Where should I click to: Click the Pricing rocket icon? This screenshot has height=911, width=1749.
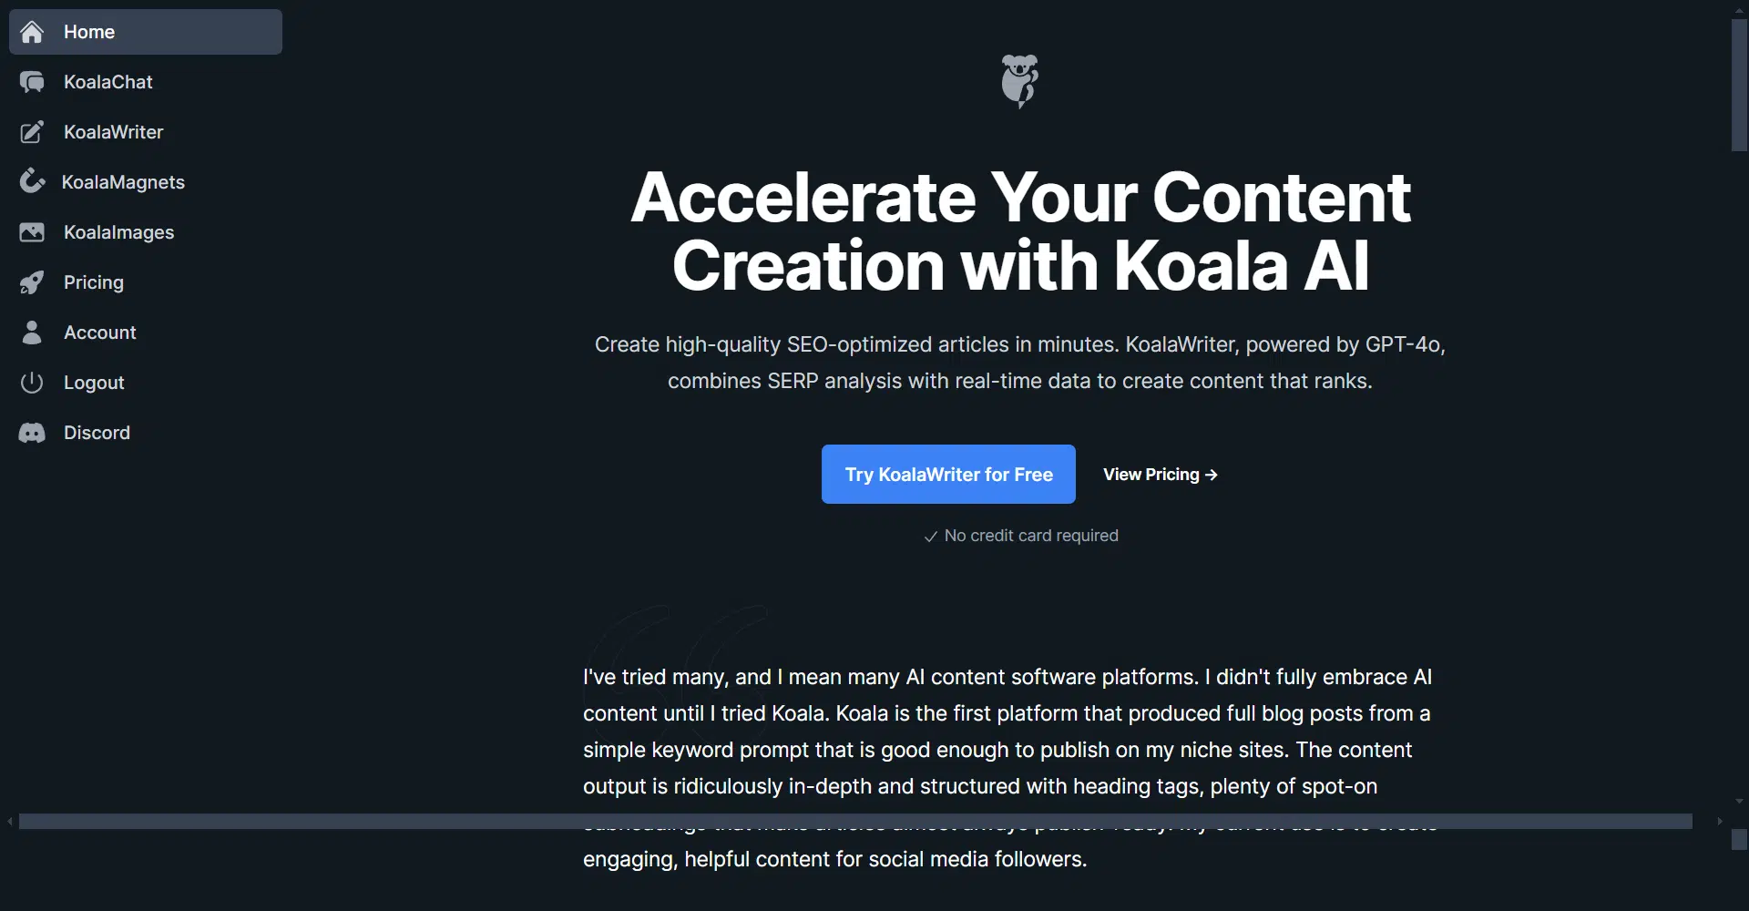[32, 282]
